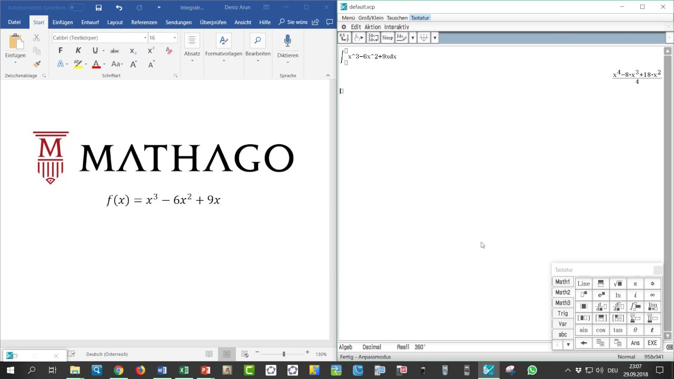
Task: Click the ClassPad vertical scrollbar track
Action: [x=668, y=193]
